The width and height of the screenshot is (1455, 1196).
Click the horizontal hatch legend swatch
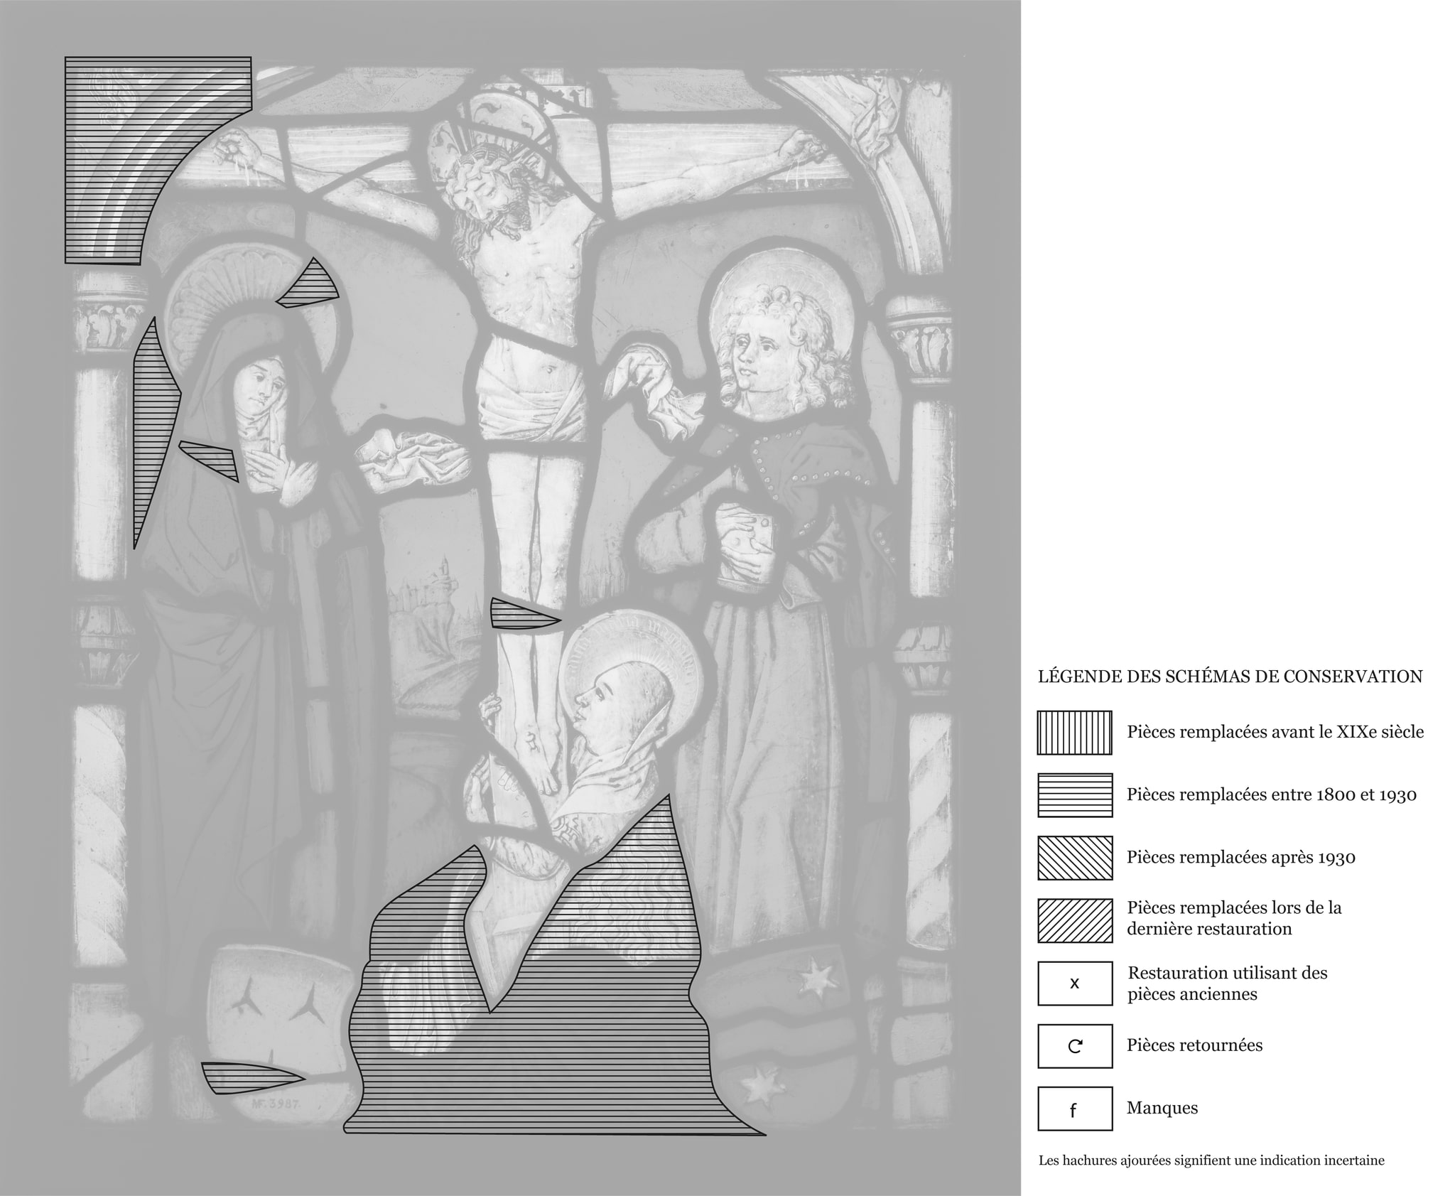pyautogui.click(x=1074, y=794)
